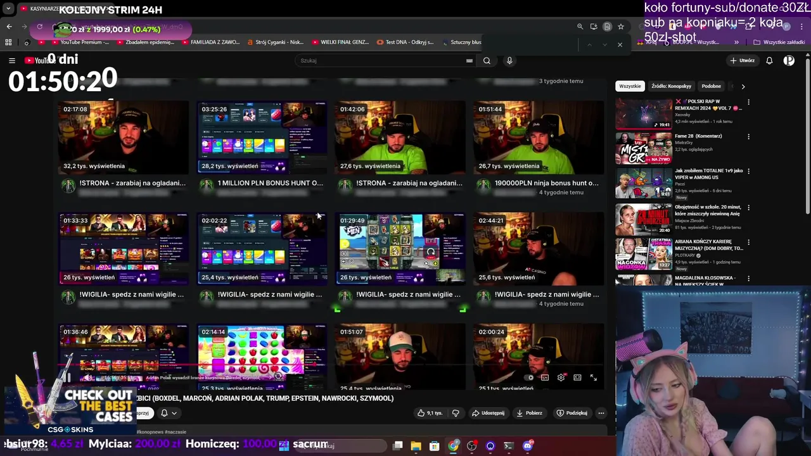The width and height of the screenshot is (811, 456).
Task: Click the keyboard icon in search box
Action: 469,61
